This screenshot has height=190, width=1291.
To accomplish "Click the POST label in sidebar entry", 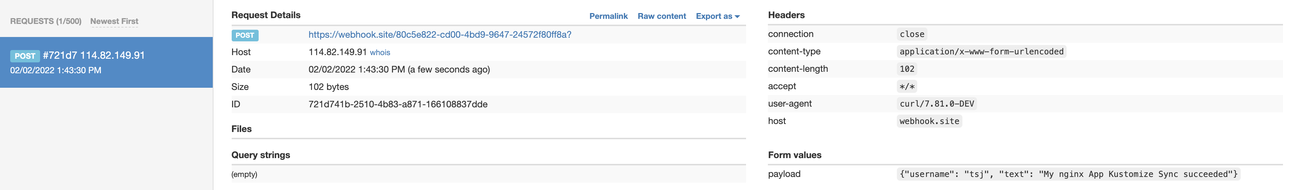I will pos(24,56).
